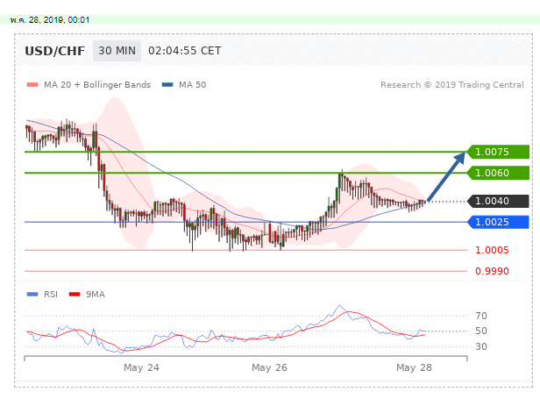Click the MA 50 blue legend swatch
The image size is (540, 399).
coord(167,85)
